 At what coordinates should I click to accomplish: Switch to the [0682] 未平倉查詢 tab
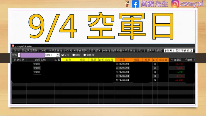click(51, 51)
